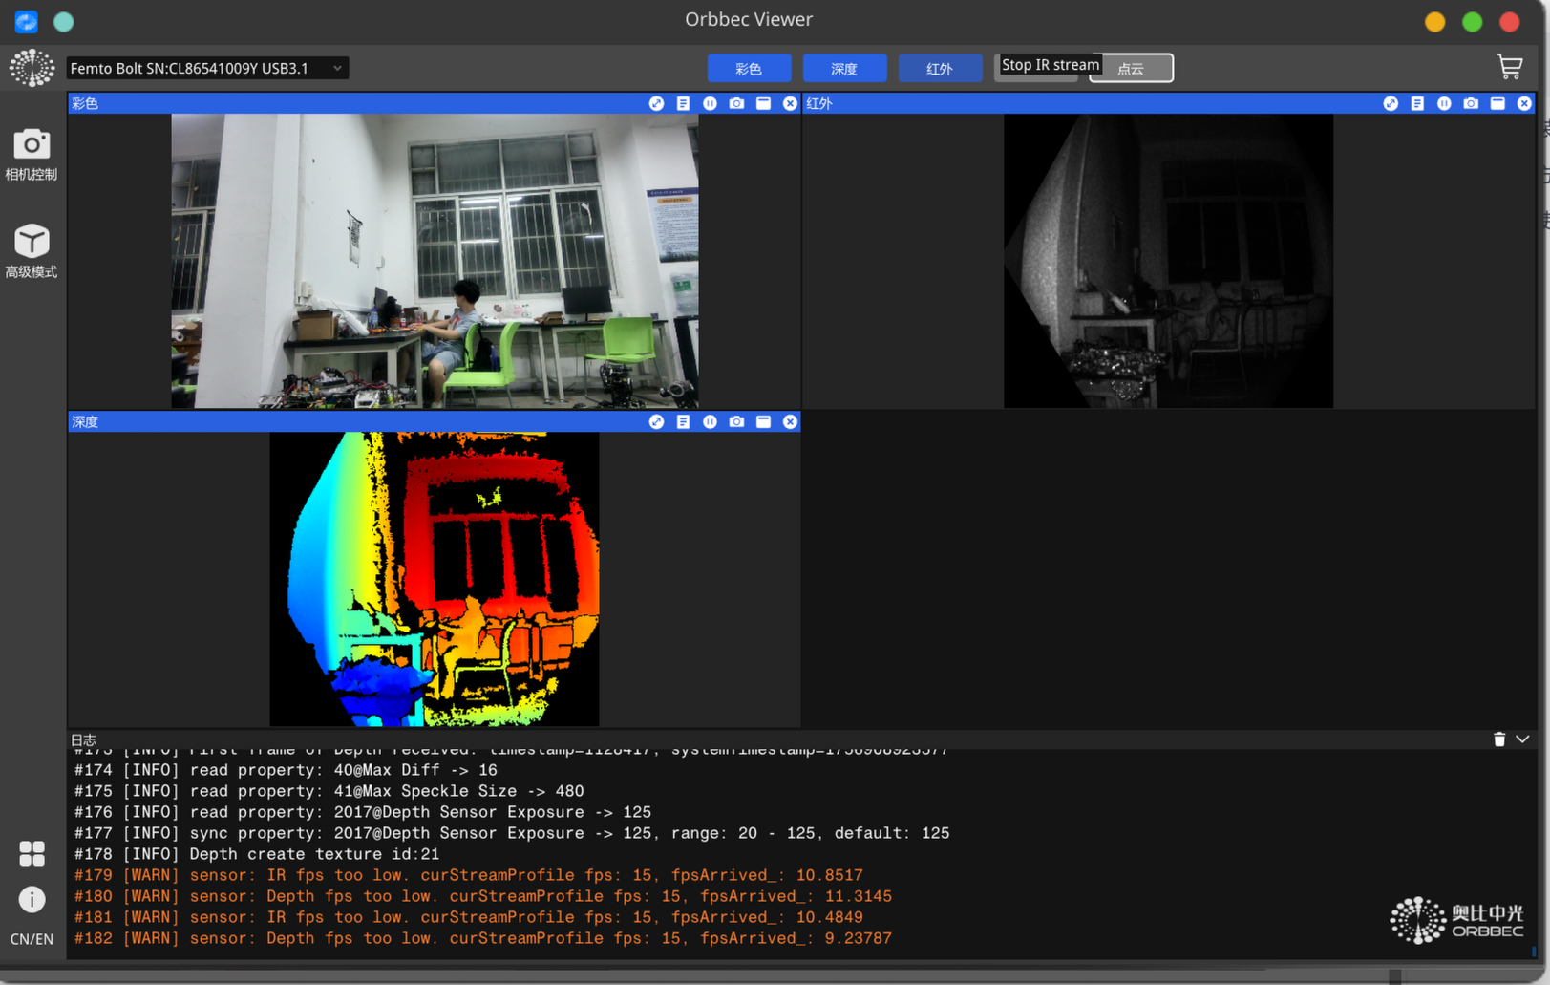This screenshot has height=985, width=1550.
Task: Close the 红外 infrared stream panel
Action: [1524, 103]
